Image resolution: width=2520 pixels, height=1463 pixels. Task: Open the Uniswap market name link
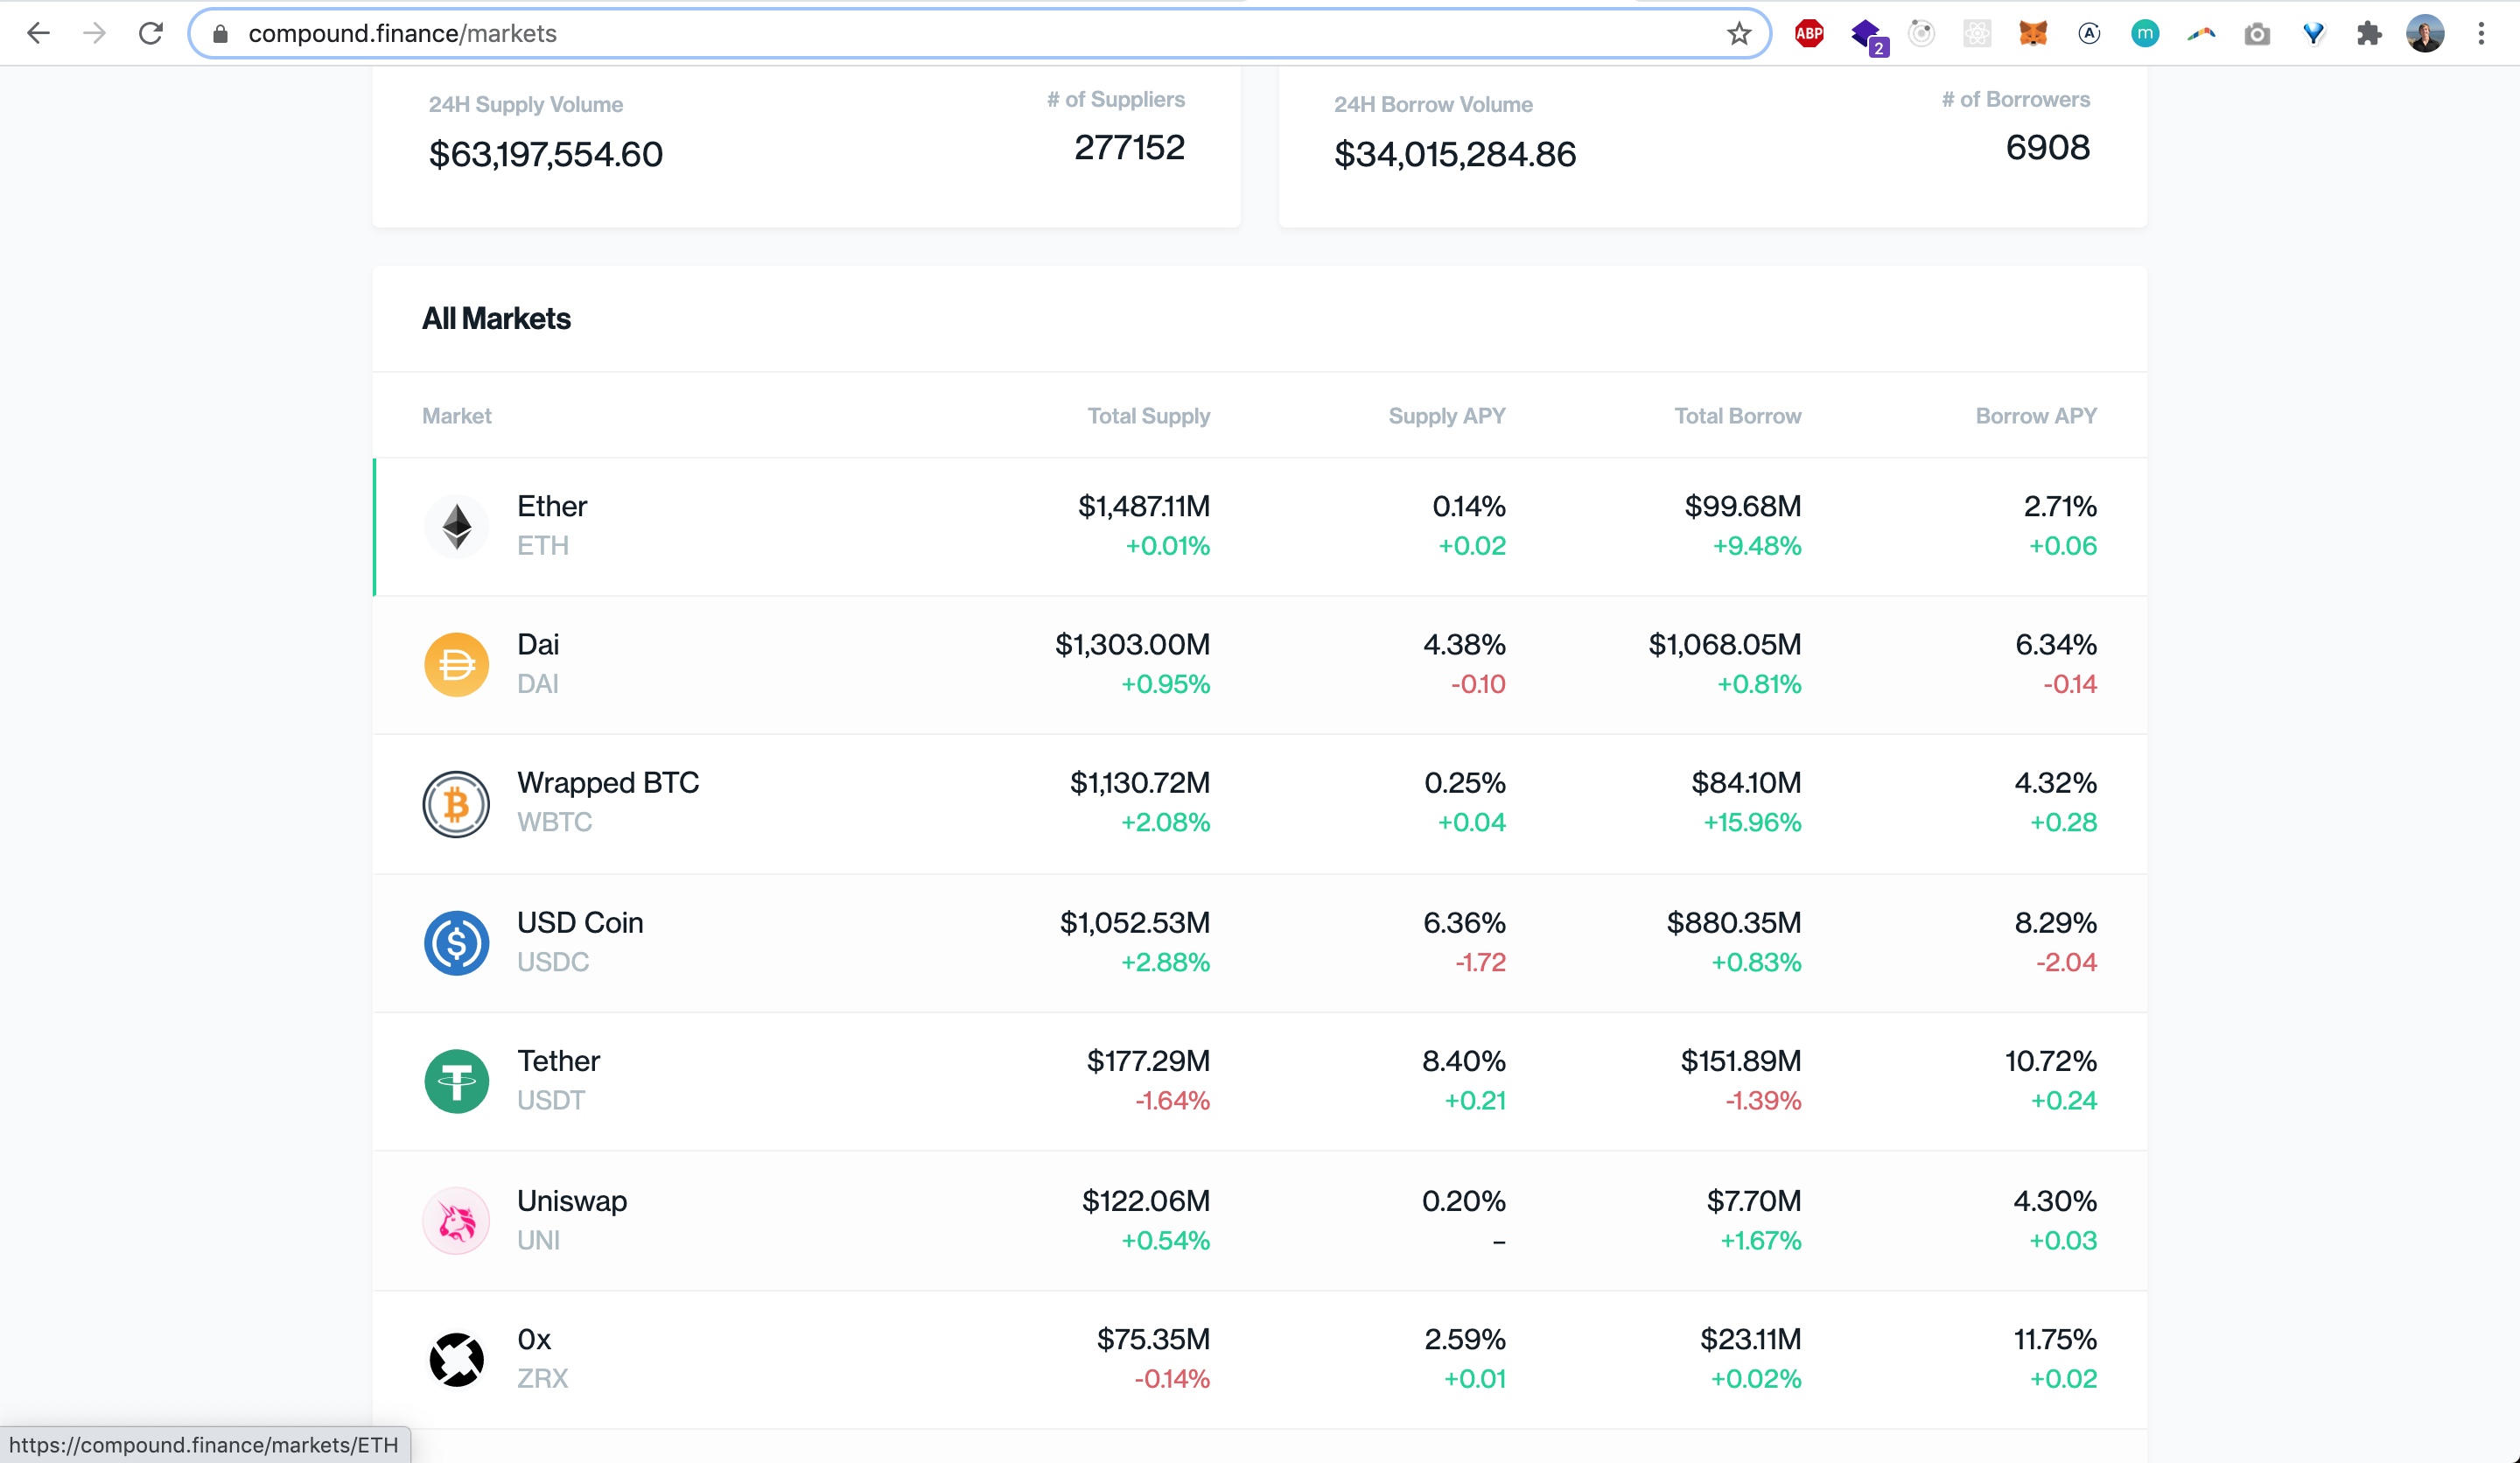pyautogui.click(x=571, y=1201)
